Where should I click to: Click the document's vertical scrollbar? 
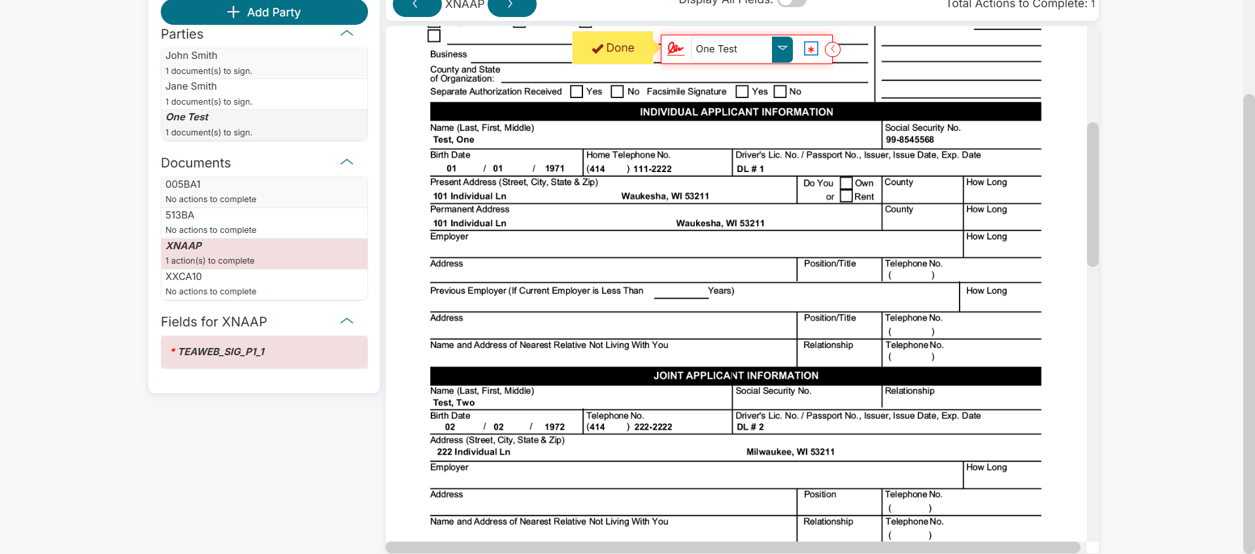pos(1093,194)
